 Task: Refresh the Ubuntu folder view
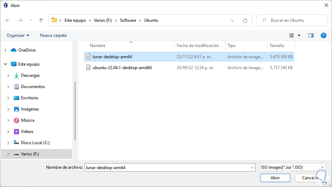[x=245, y=21]
